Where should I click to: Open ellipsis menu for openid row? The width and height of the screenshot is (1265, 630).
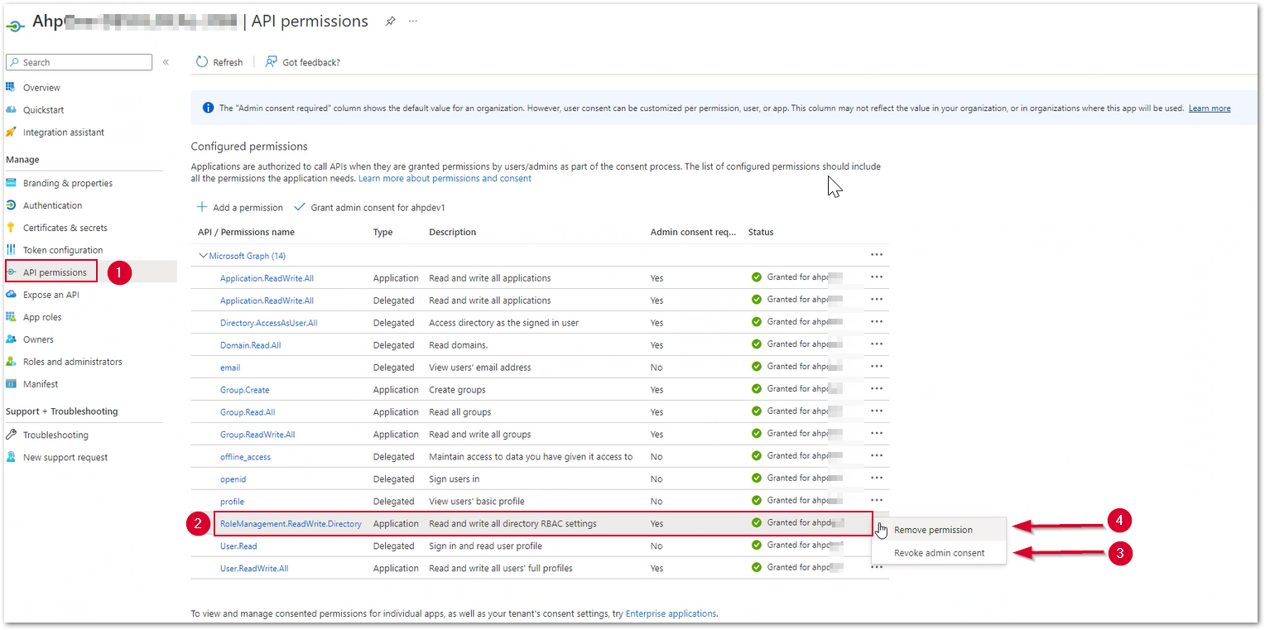pos(877,478)
